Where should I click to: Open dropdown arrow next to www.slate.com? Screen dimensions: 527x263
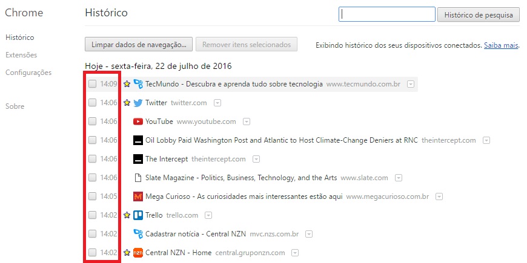[398, 178]
